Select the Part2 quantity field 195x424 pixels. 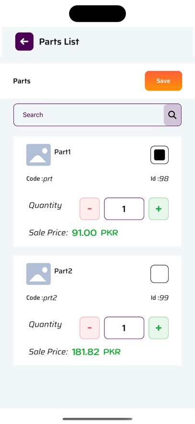124,328
